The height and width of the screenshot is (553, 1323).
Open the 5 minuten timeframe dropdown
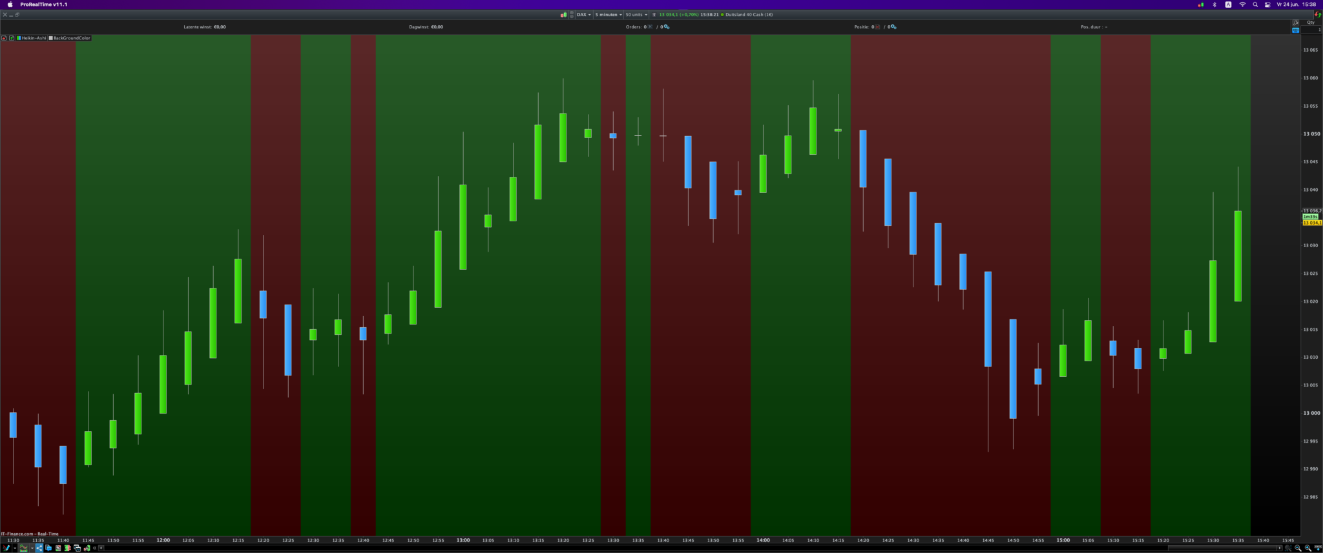click(609, 14)
